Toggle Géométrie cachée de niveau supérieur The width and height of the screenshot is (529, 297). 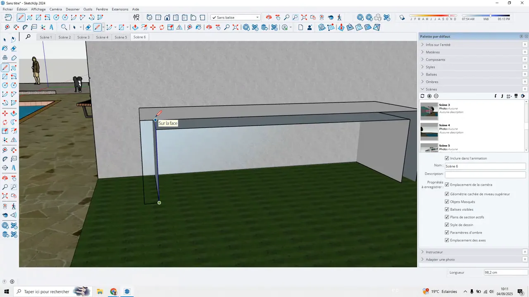(447, 194)
